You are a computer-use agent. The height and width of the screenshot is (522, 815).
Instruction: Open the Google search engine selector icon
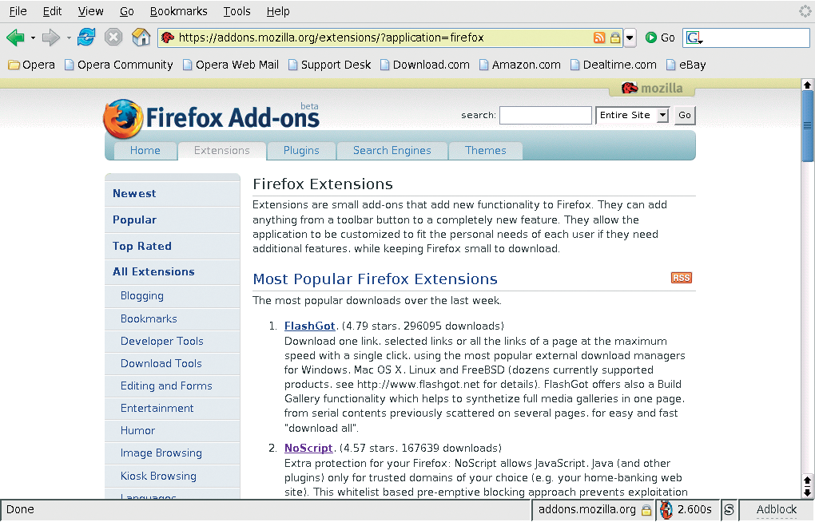(694, 38)
